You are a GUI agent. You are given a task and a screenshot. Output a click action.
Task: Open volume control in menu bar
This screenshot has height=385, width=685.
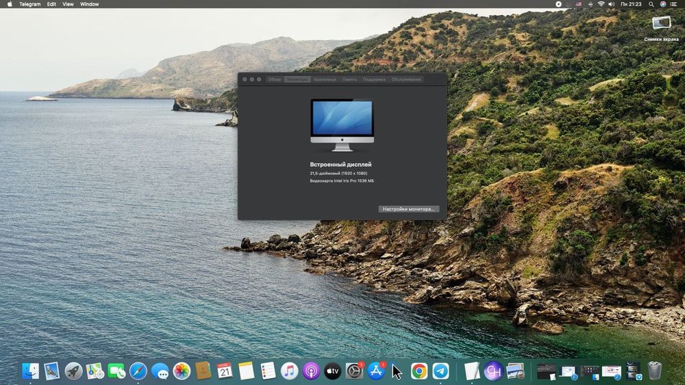pyautogui.click(x=612, y=4)
